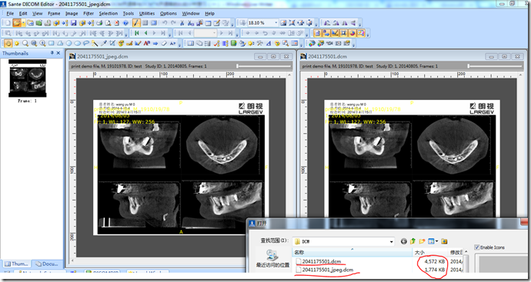
Task: Expand overflow chevron of the drawing tools toolbar
Action: pos(179,44)
